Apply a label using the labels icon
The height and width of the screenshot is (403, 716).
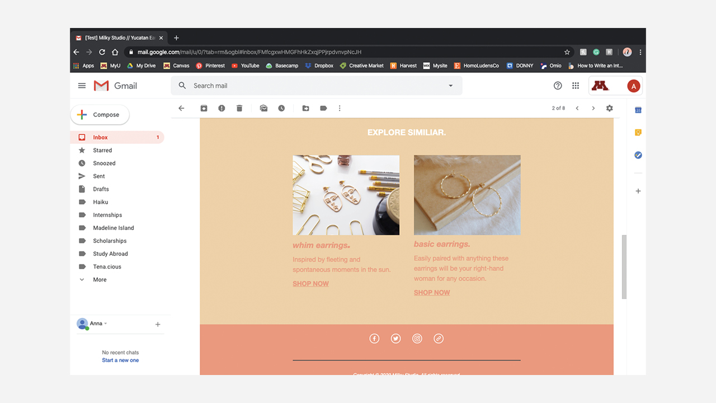point(323,108)
